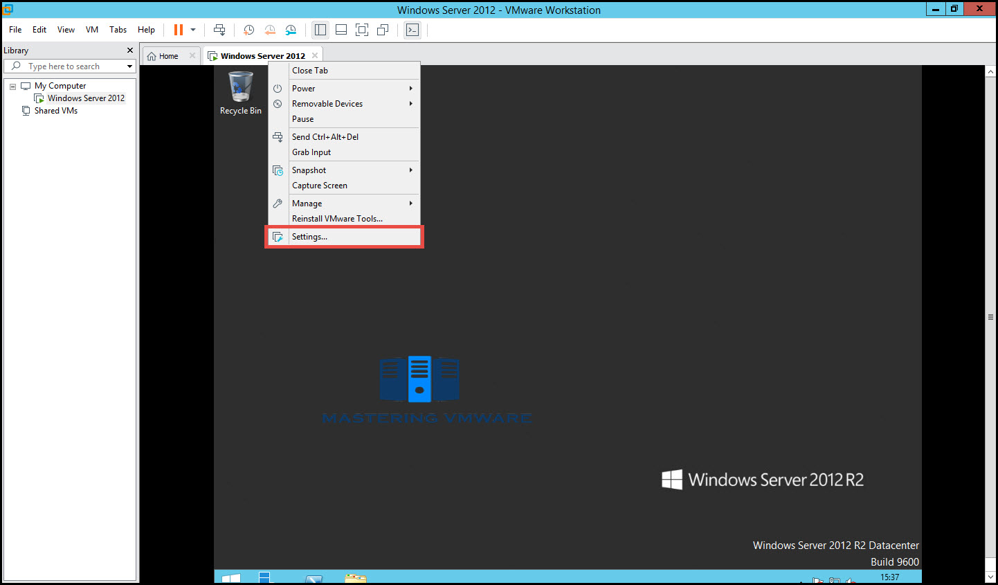Toggle the console view icon
The height and width of the screenshot is (585, 998).
pos(412,30)
